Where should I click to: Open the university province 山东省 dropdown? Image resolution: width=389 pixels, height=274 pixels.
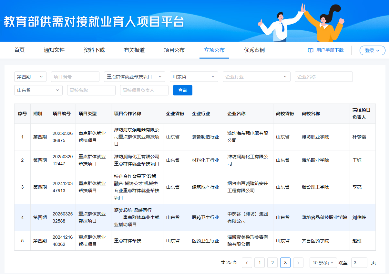click(38, 90)
